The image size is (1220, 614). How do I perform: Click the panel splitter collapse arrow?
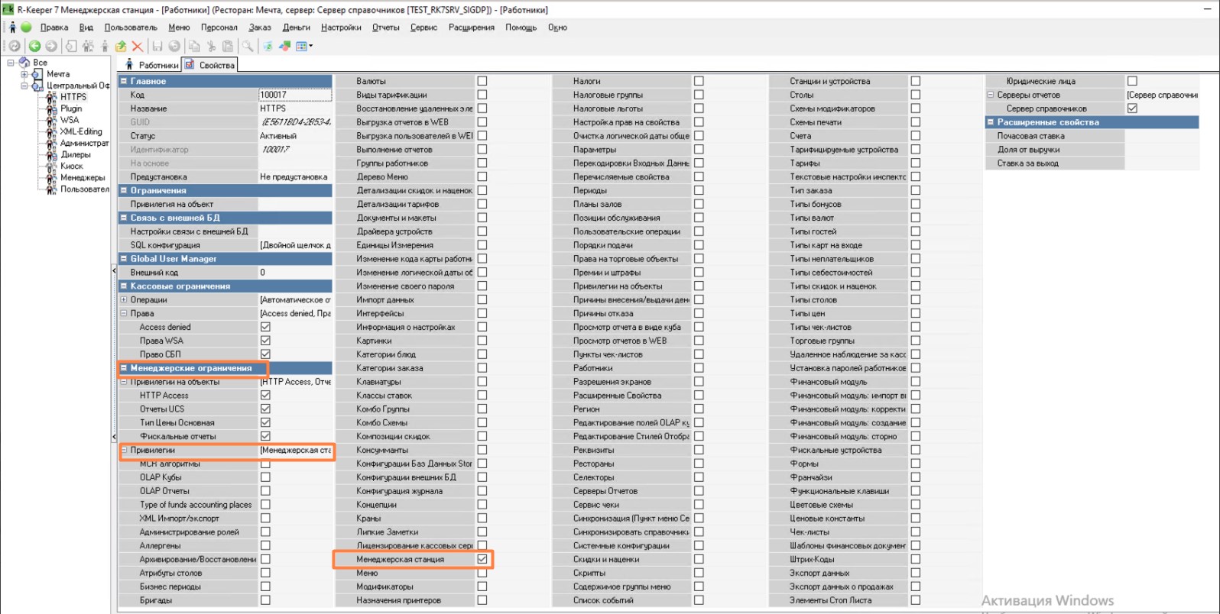click(114, 270)
